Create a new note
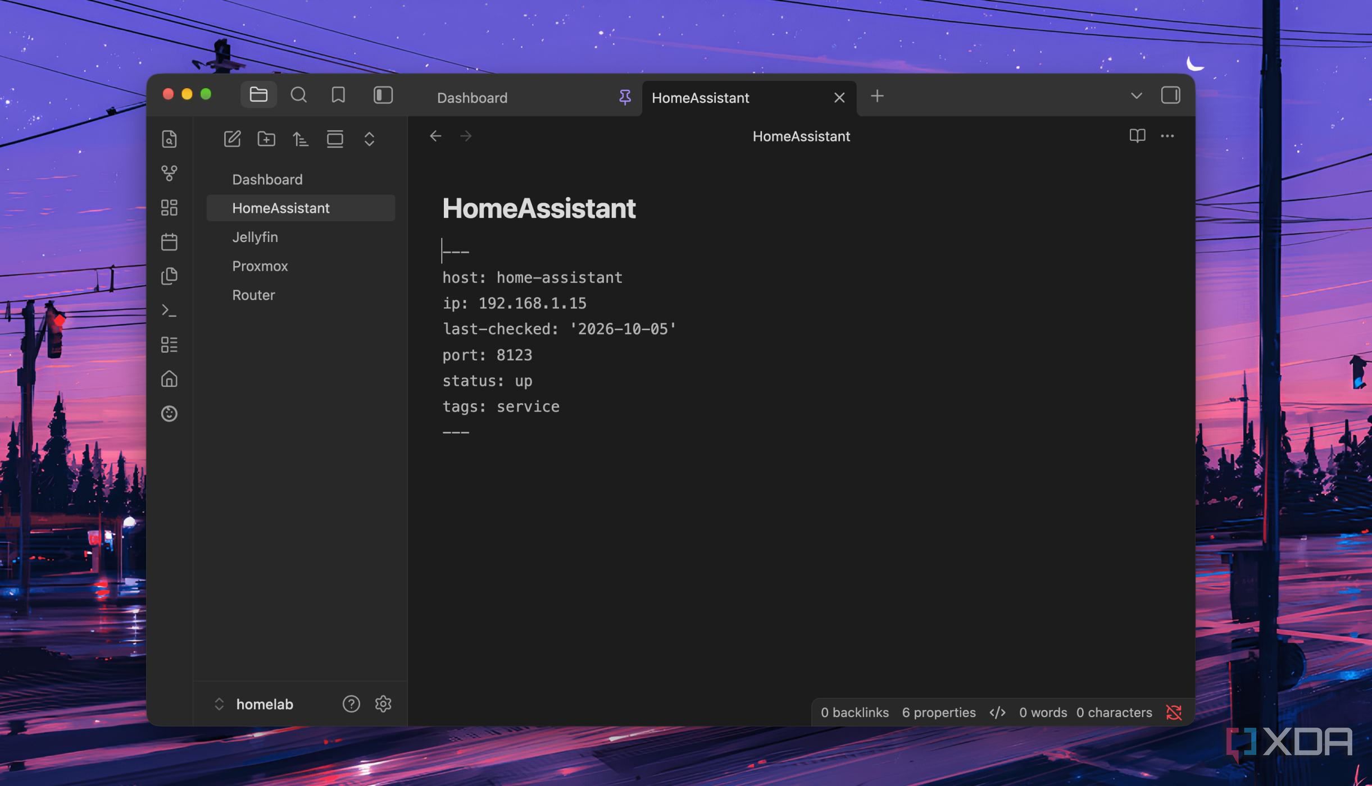Viewport: 1372px width, 786px height. [x=232, y=139]
